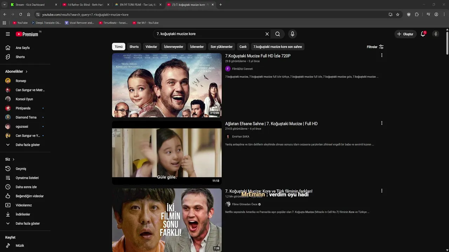The height and width of the screenshot is (252, 449).
Task: Select the İzlenenler filter chip
Action: coord(197,47)
